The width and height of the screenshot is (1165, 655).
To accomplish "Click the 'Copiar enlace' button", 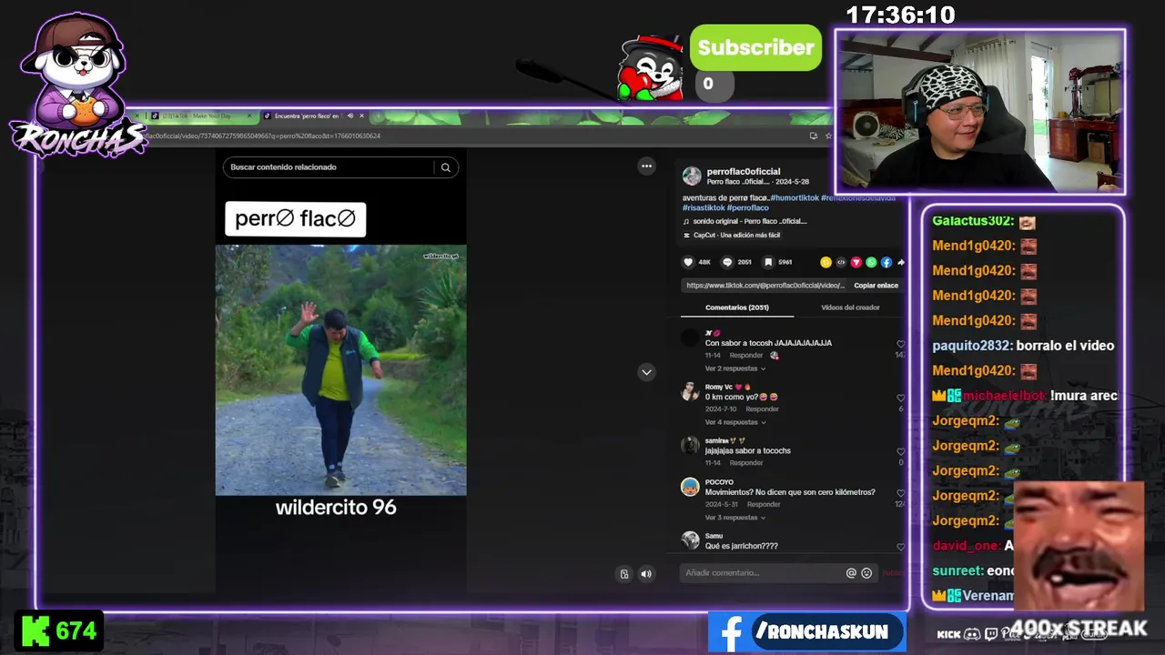I will (x=876, y=286).
